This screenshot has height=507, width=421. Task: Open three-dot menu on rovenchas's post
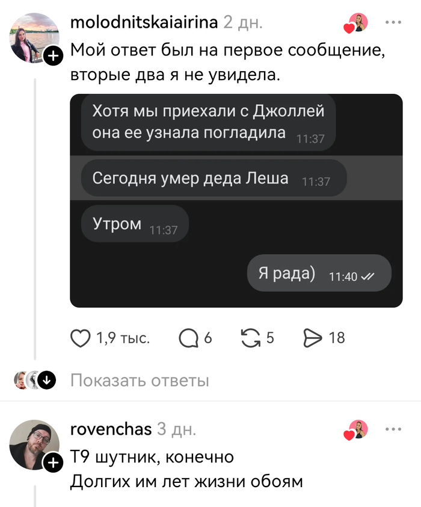click(393, 429)
